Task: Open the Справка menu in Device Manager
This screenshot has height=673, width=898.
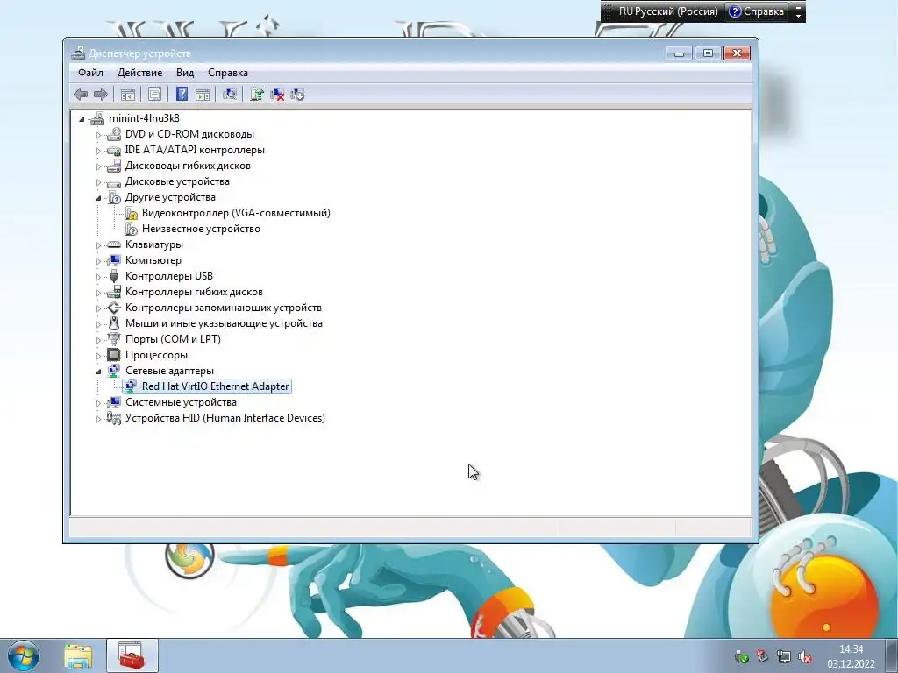Action: click(228, 73)
